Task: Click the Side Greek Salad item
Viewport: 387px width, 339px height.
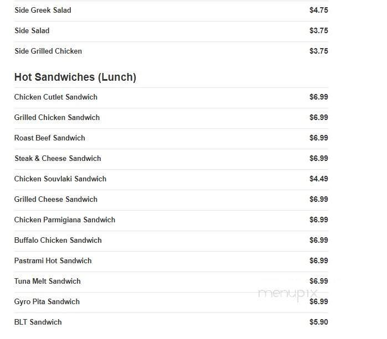Action: pos(43,10)
